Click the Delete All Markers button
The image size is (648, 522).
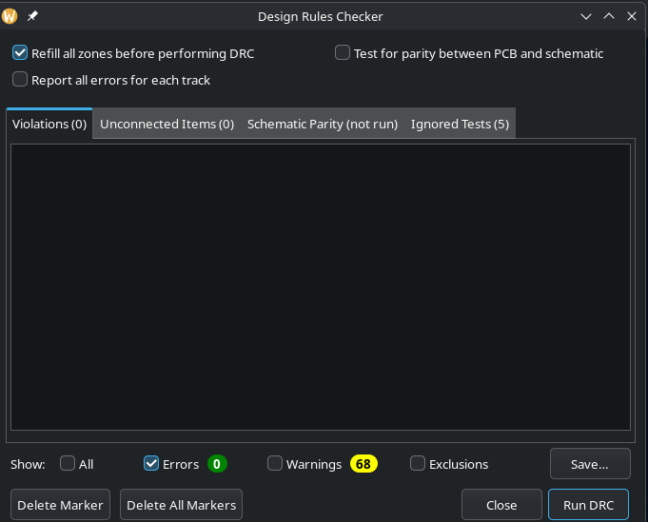coord(181,505)
